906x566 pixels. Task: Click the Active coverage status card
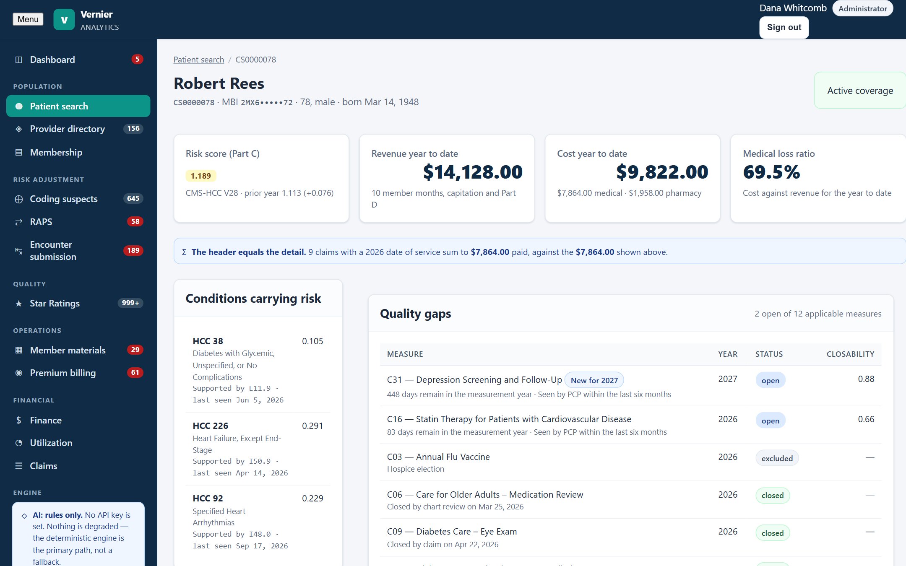(860, 91)
